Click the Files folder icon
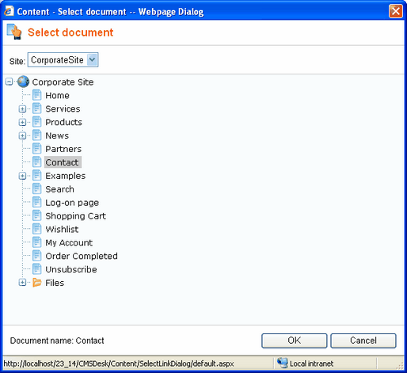 point(37,283)
